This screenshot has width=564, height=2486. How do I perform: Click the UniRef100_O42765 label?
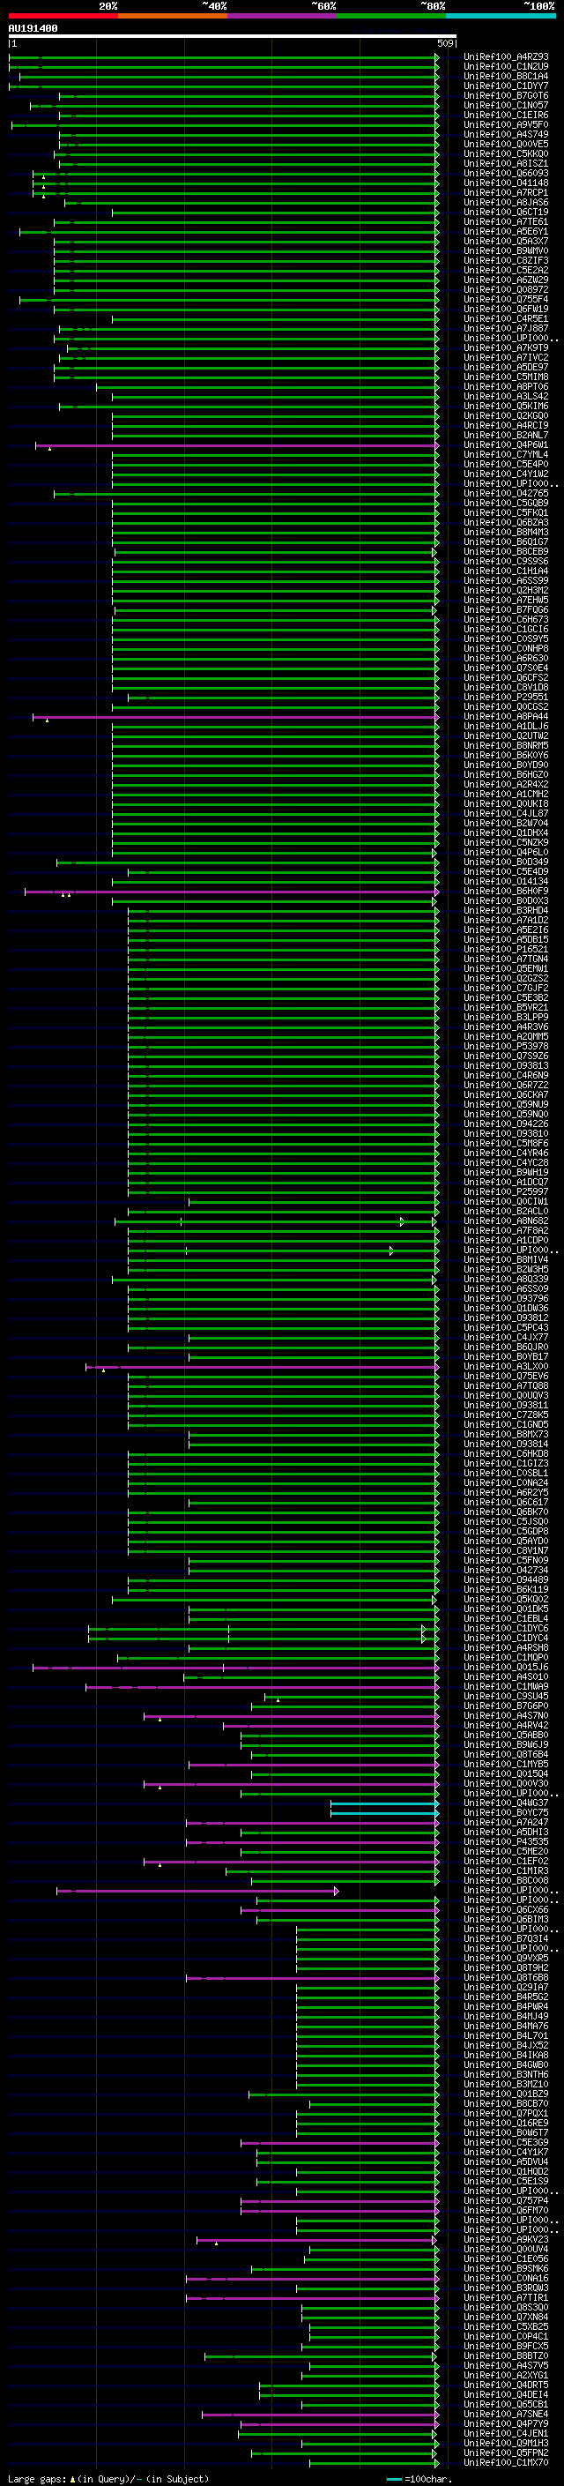[x=506, y=494]
